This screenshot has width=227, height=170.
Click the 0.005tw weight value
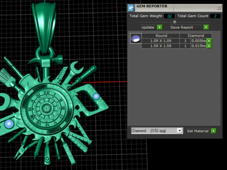point(199,41)
